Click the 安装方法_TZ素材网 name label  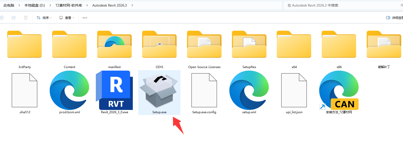[x=339, y=112]
